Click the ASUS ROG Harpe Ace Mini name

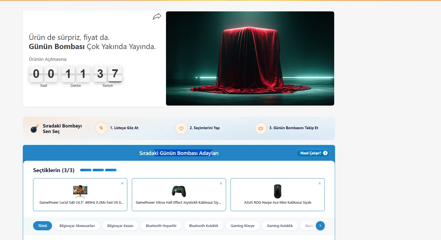click(278, 203)
